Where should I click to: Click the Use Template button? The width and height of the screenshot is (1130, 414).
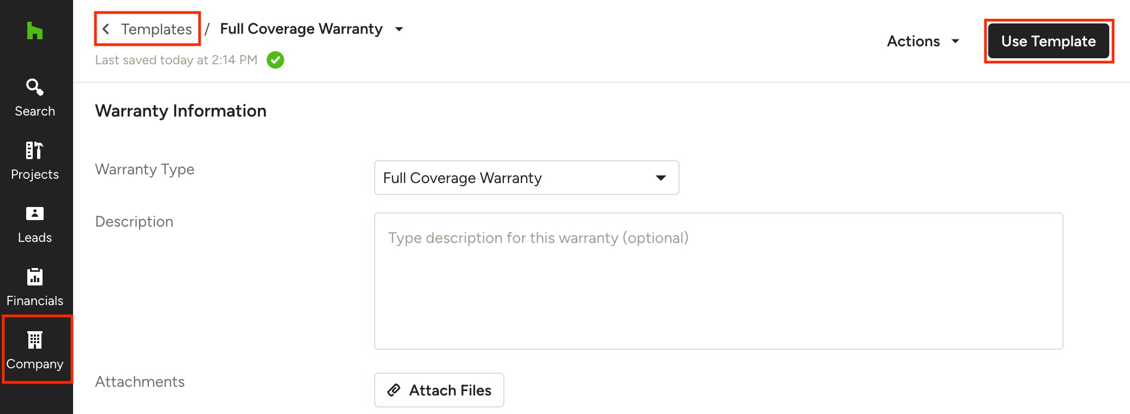point(1048,41)
